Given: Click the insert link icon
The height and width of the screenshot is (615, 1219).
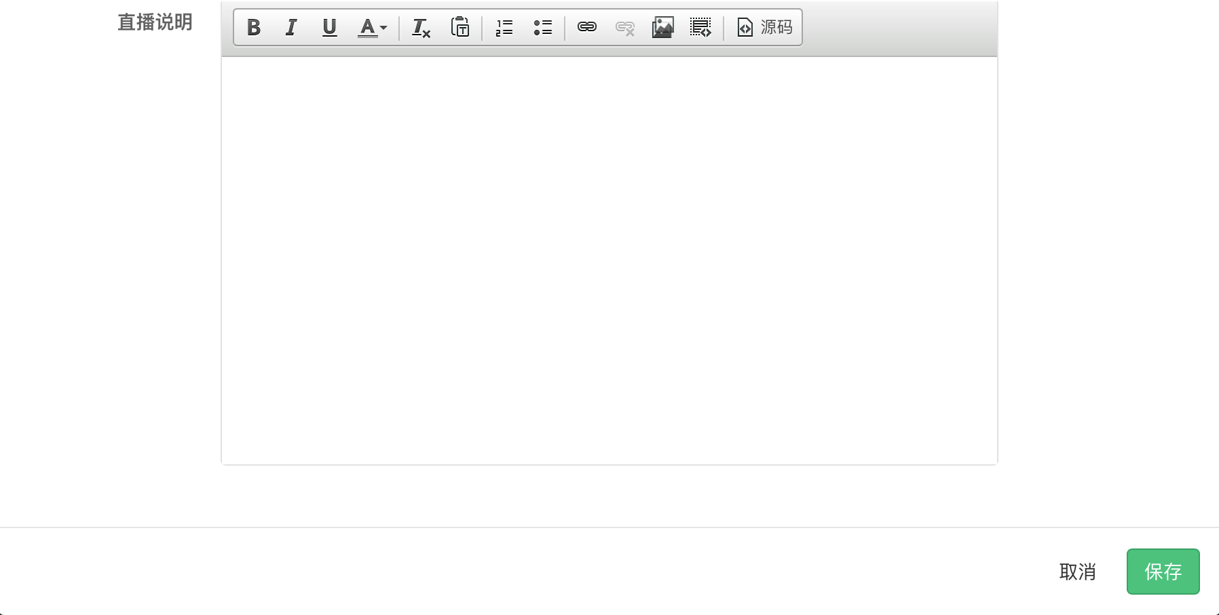Looking at the screenshot, I should 587,27.
